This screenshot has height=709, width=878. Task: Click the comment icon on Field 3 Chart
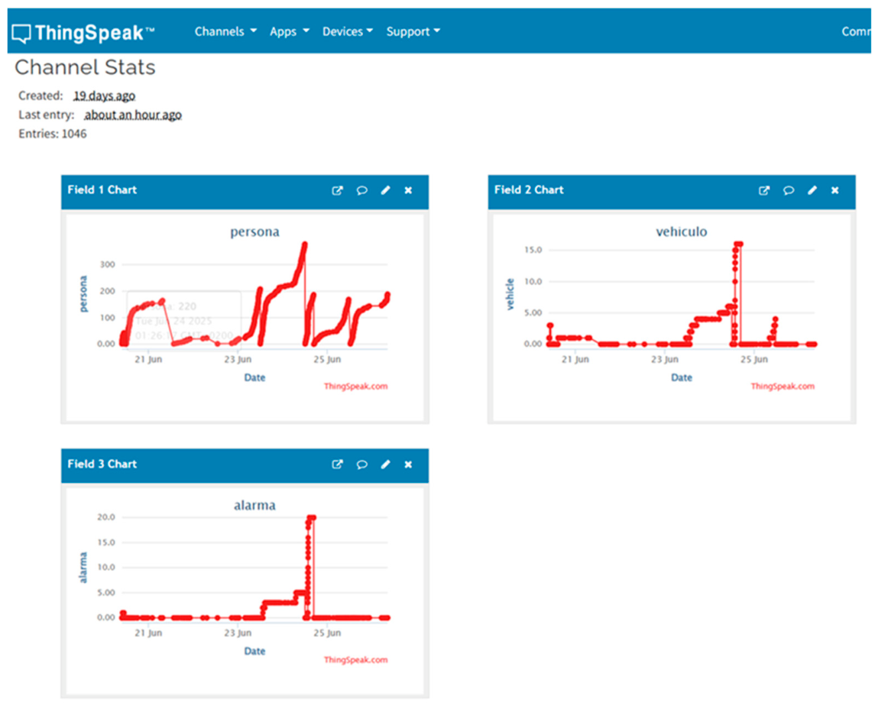click(361, 465)
